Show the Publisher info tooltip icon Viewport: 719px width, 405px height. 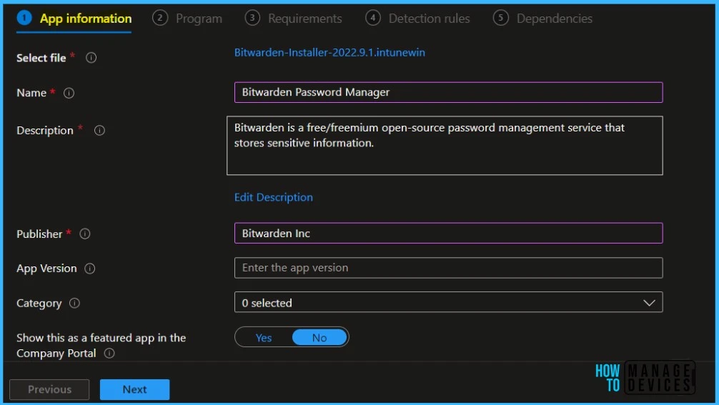tap(85, 234)
